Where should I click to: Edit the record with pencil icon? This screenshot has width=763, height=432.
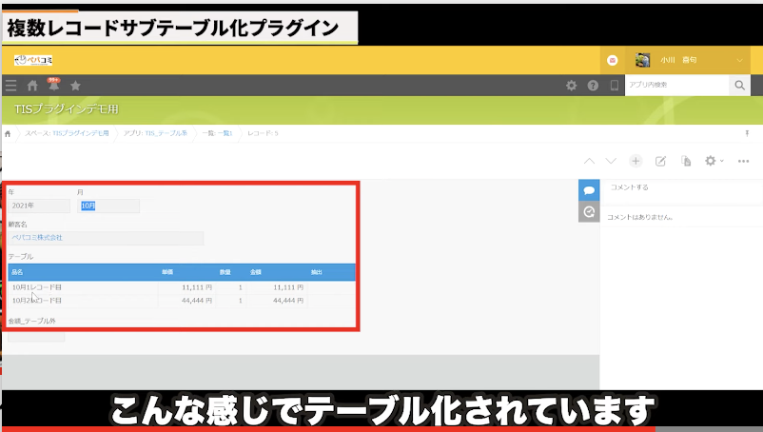click(x=661, y=161)
